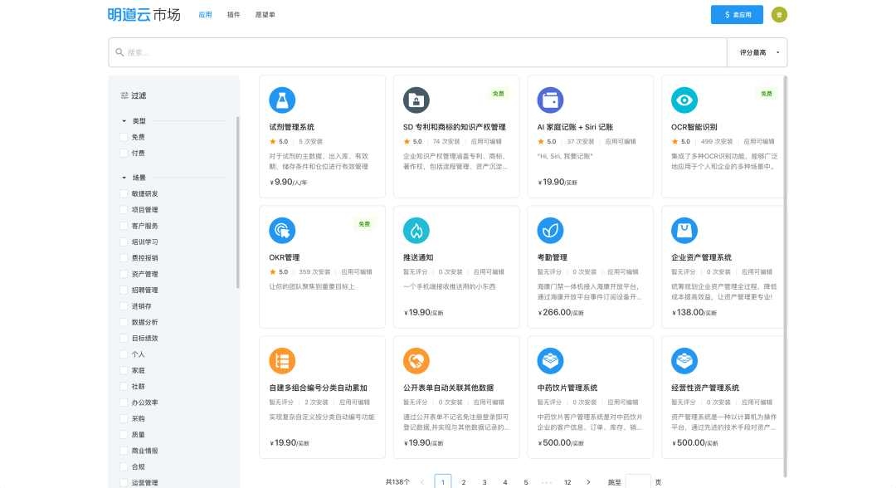Select the 目标绩效 checkbox
This screenshot has height=488, width=896.
pyautogui.click(x=124, y=339)
